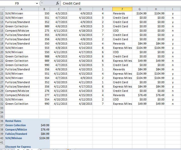This screenshot has height=150, width=181.
Task: Select column G header
Action: [x=140, y=9]
